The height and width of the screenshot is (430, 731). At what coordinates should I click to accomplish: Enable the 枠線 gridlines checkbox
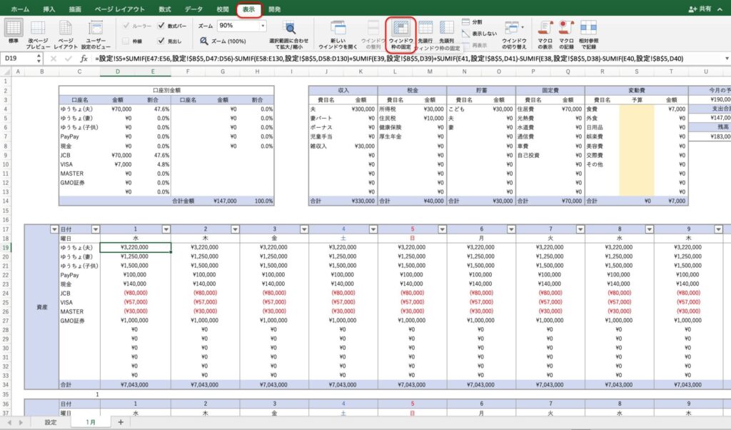tap(126, 41)
